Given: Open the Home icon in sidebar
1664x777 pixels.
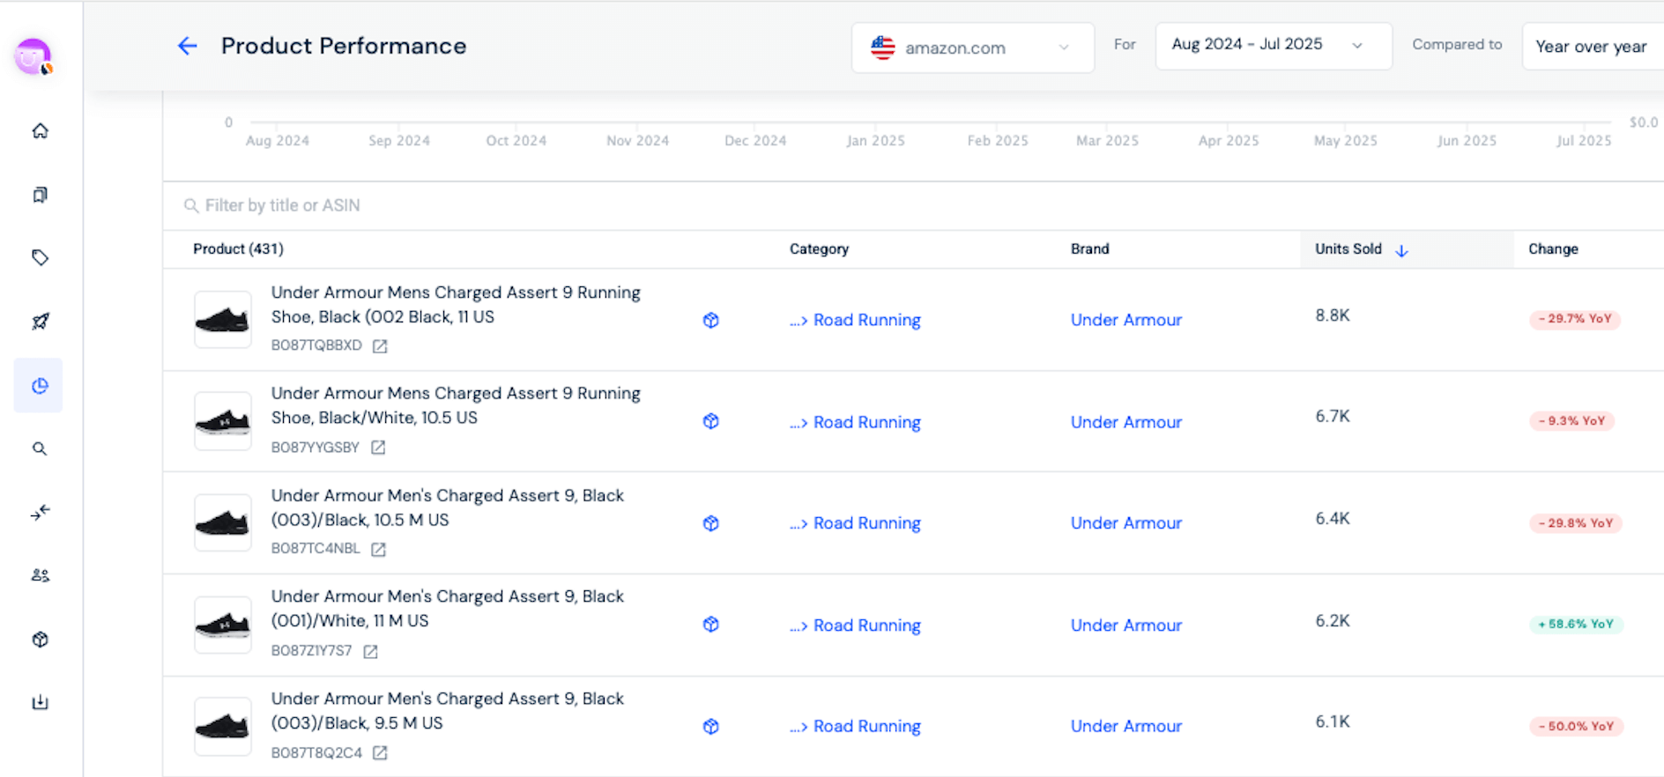Looking at the screenshot, I should (x=40, y=131).
